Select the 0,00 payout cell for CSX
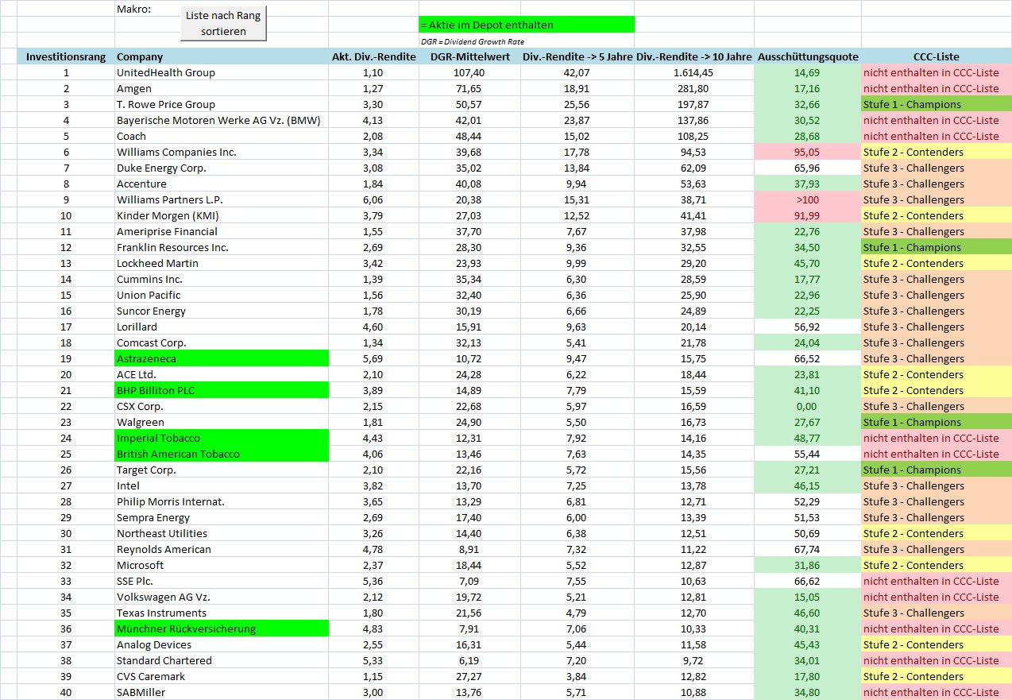Screen dimensions: 1012x700 808,406
